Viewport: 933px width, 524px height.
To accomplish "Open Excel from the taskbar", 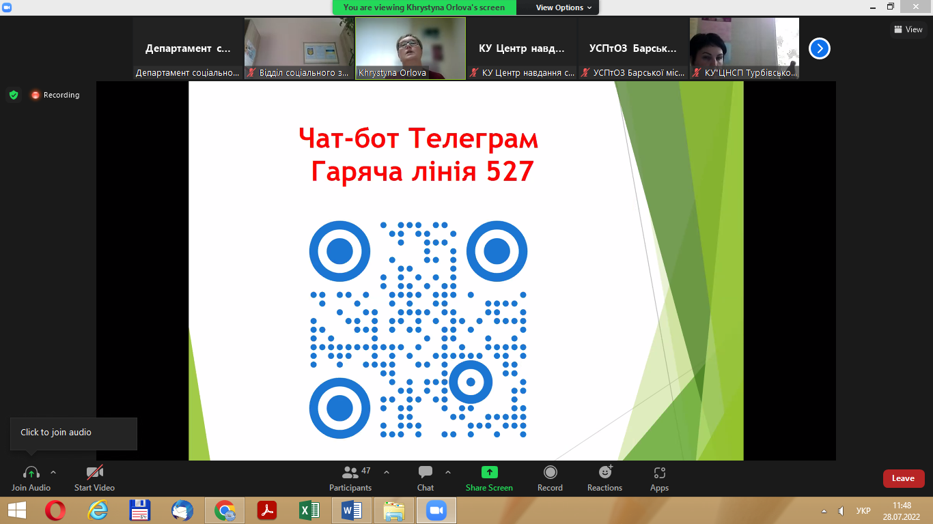I will 309,510.
